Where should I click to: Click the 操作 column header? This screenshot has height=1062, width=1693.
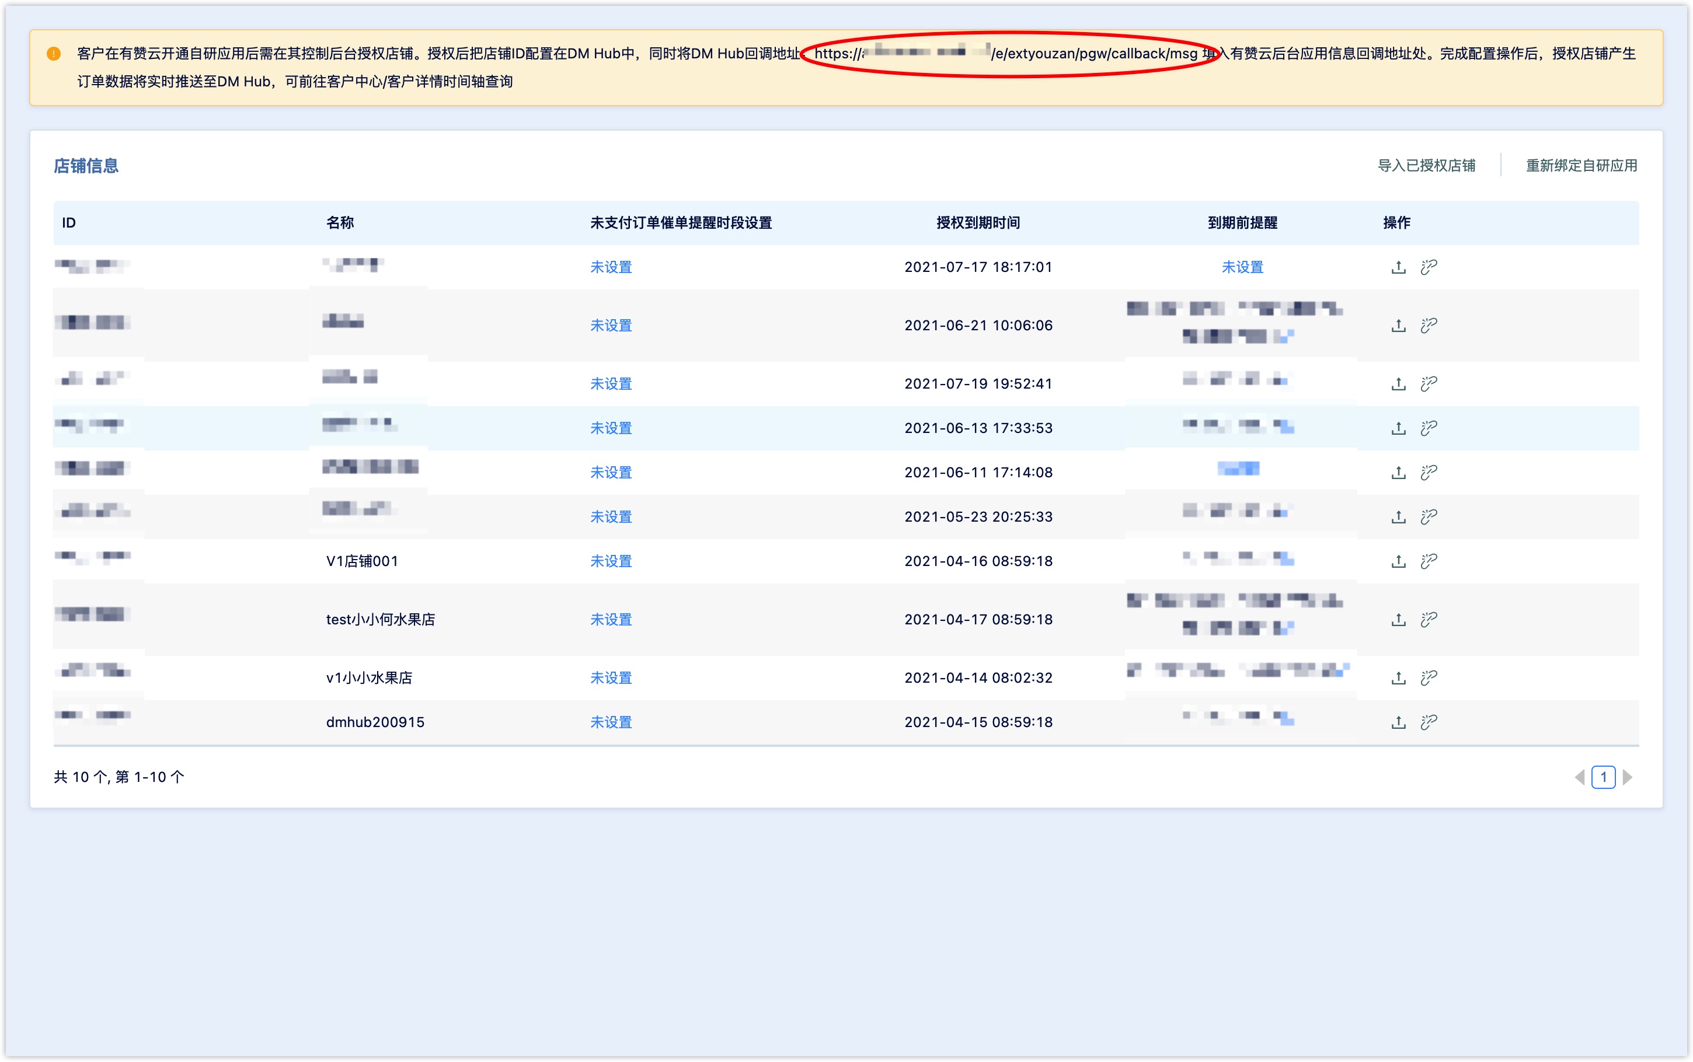pos(1396,223)
